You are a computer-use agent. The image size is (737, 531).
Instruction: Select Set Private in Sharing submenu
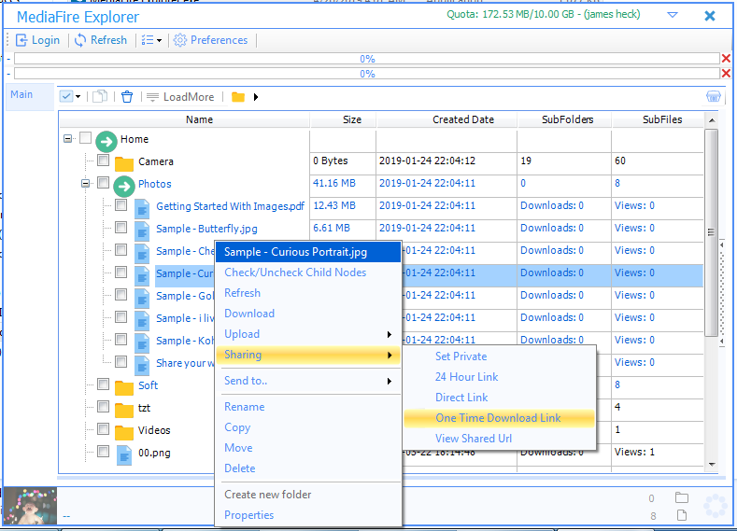pos(461,356)
